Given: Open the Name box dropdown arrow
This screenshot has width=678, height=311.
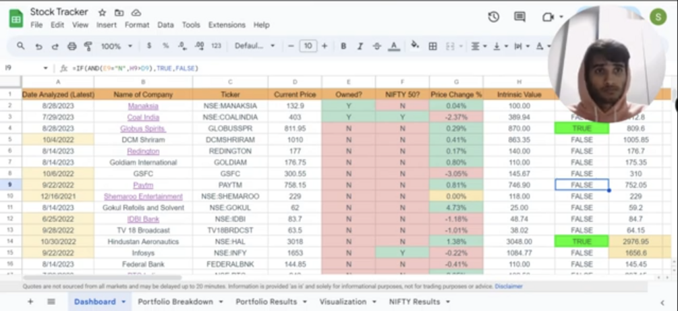Looking at the screenshot, I should tap(45, 68).
